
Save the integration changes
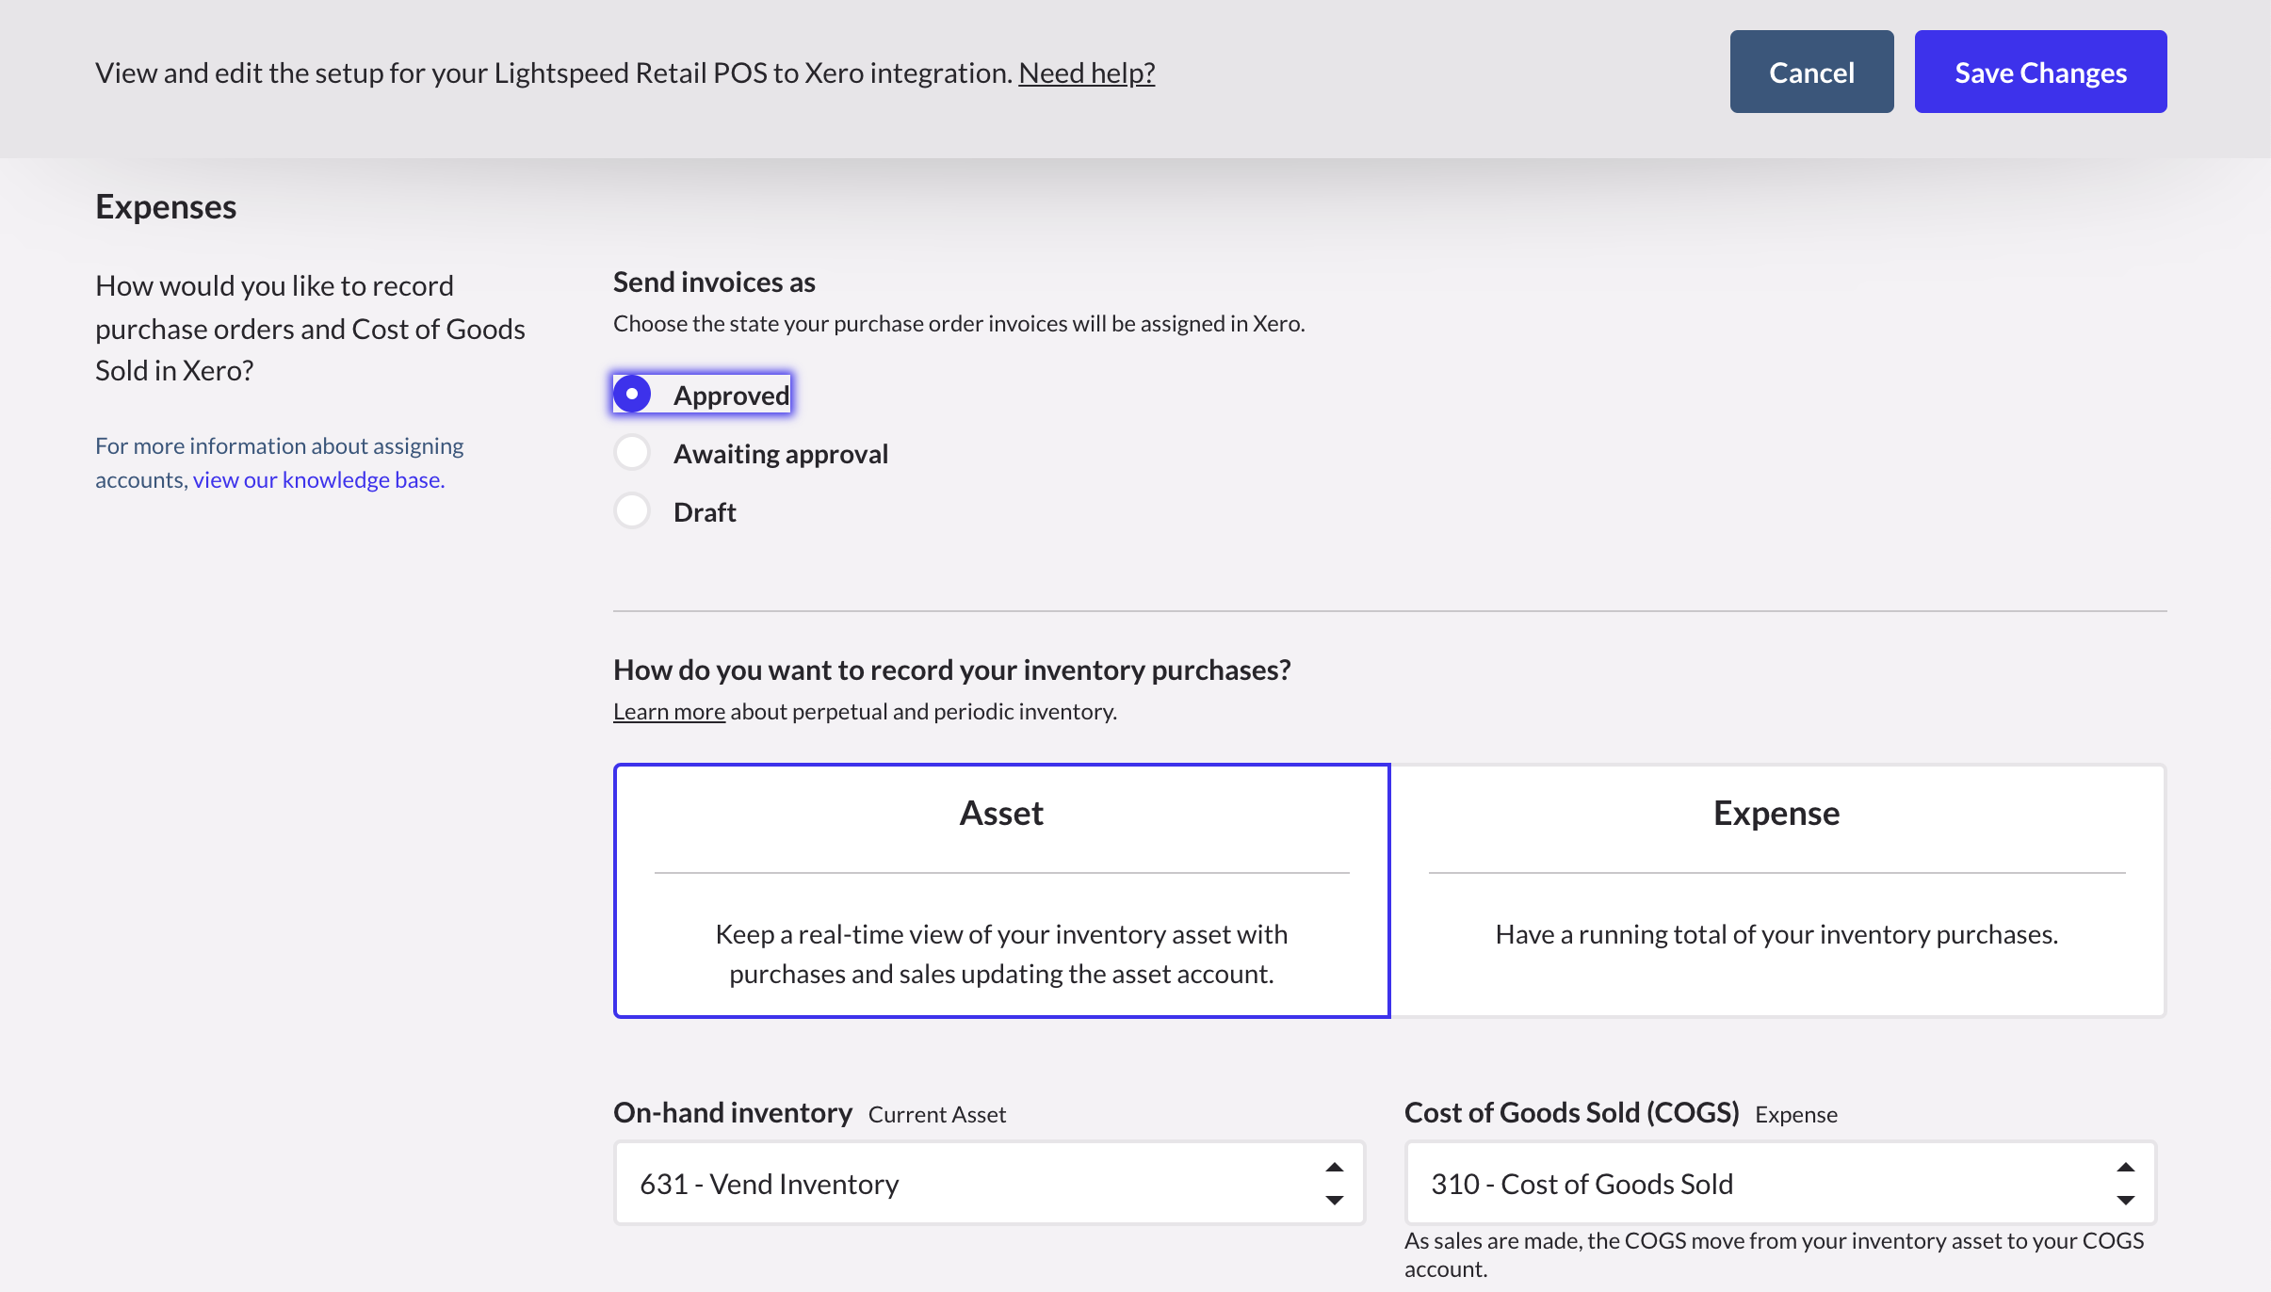[x=2040, y=72]
